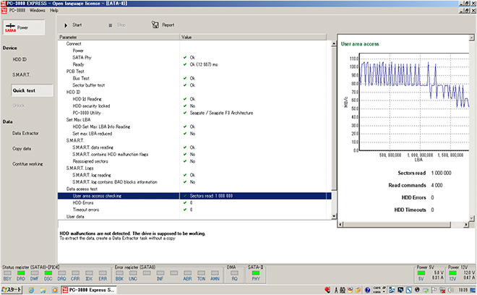This screenshot has height=295, width=477.
Task: Click the BBK error register indicator
Action: (119, 273)
